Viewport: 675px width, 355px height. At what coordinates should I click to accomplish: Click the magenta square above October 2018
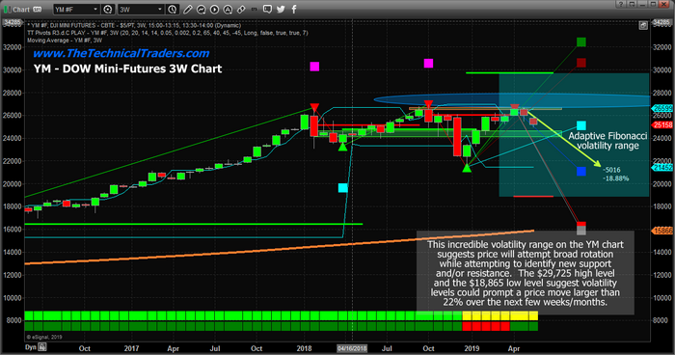coord(428,64)
